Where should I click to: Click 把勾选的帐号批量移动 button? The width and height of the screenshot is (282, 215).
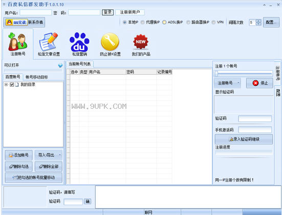click(34, 178)
